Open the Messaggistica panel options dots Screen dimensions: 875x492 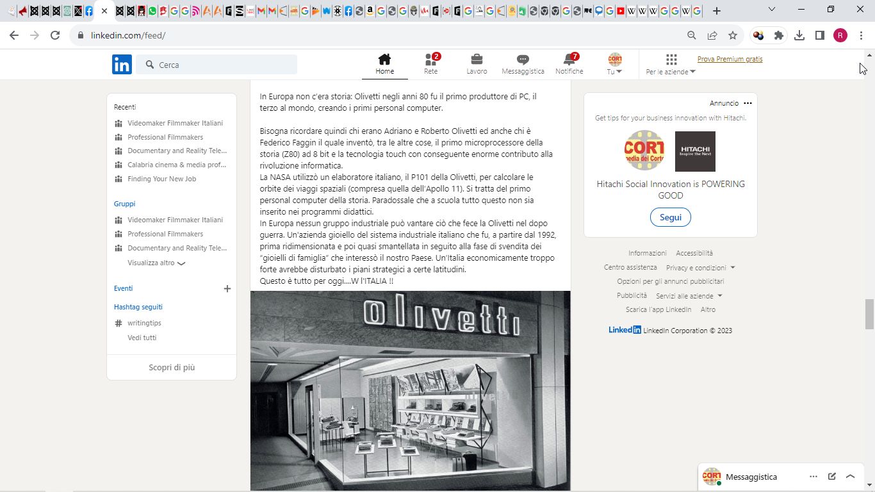click(x=814, y=477)
